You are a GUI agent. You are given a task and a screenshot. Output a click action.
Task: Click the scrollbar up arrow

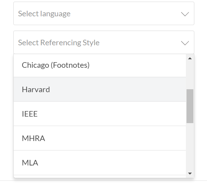click(190, 58)
